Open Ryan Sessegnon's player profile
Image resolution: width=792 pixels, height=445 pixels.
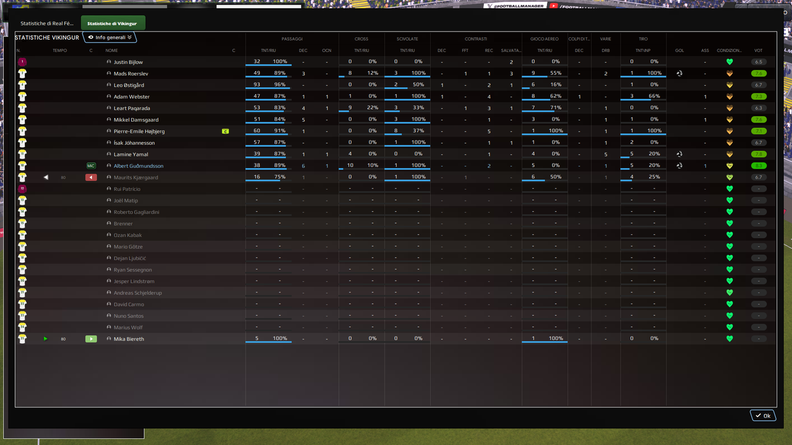133,269
